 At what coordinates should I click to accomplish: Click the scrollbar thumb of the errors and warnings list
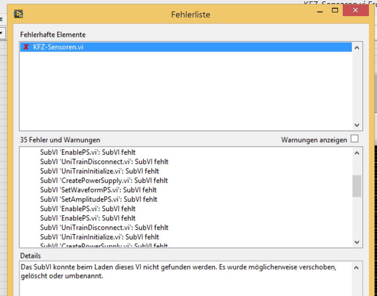point(357,186)
